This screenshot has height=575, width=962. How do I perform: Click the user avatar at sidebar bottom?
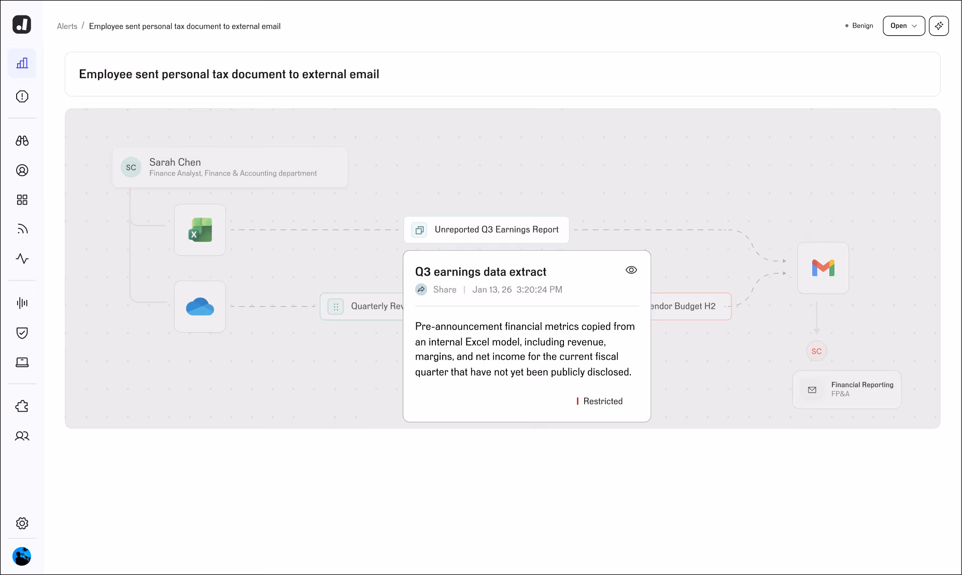(x=22, y=556)
